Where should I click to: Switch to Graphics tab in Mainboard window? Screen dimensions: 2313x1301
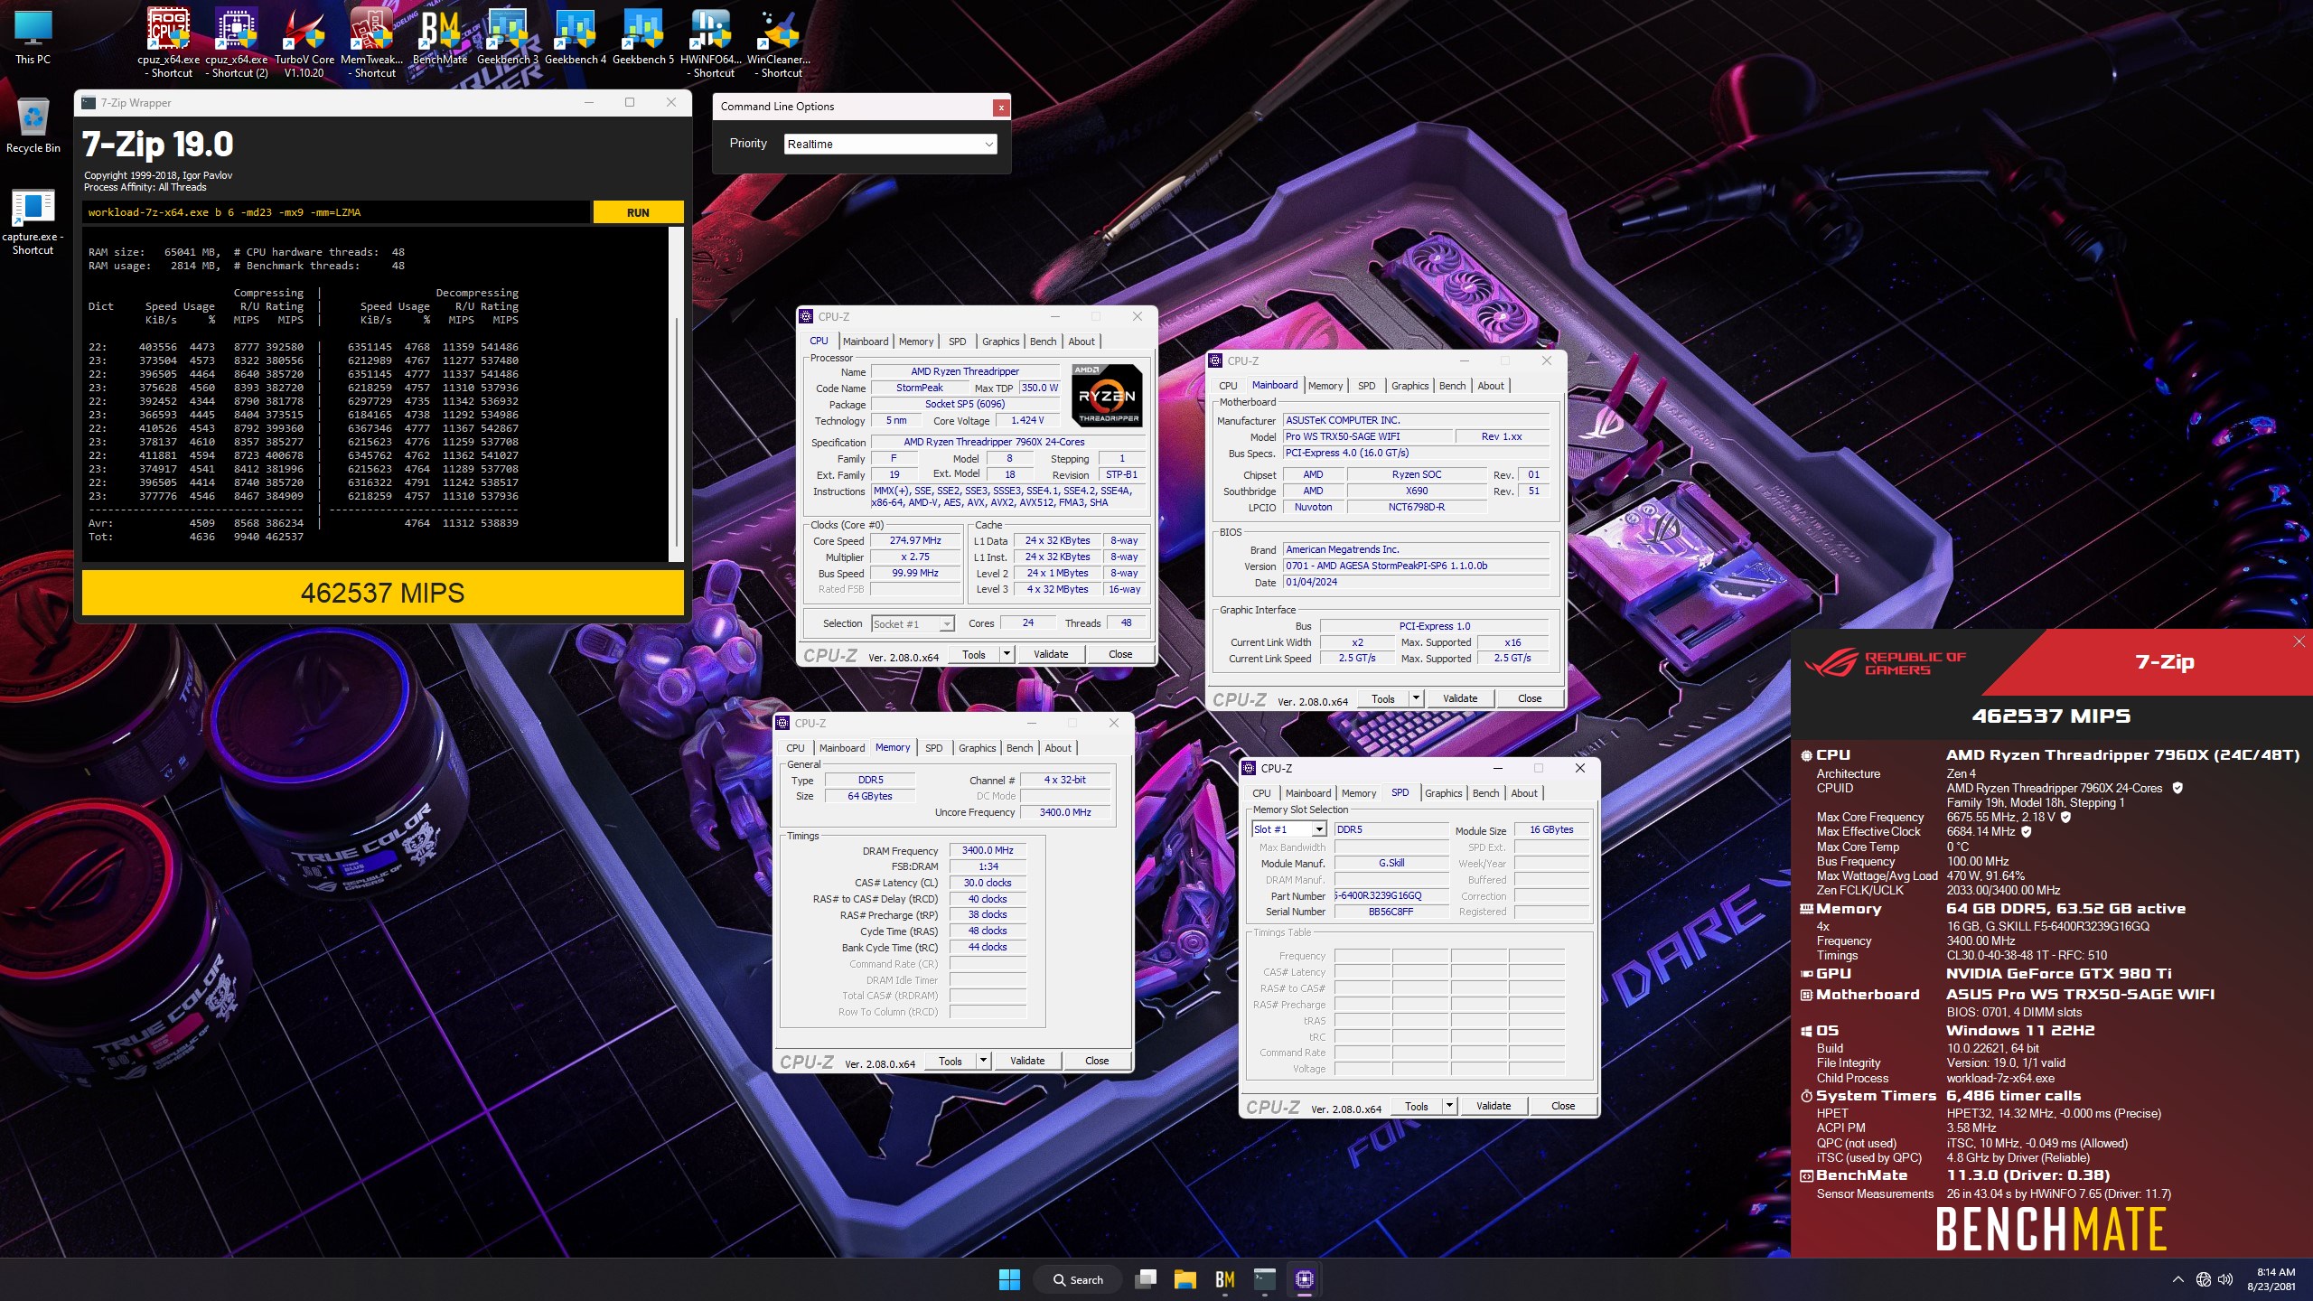click(x=1409, y=386)
